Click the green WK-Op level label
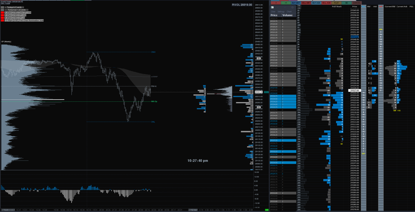415x212 pixels. (154, 101)
